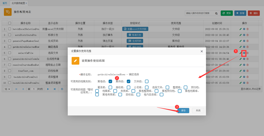The height and width of the screenshot is (136, 264).
Task: Edit backArchiveFrom2to1 row with pencil icon
Action: click(x=240, y=77)
